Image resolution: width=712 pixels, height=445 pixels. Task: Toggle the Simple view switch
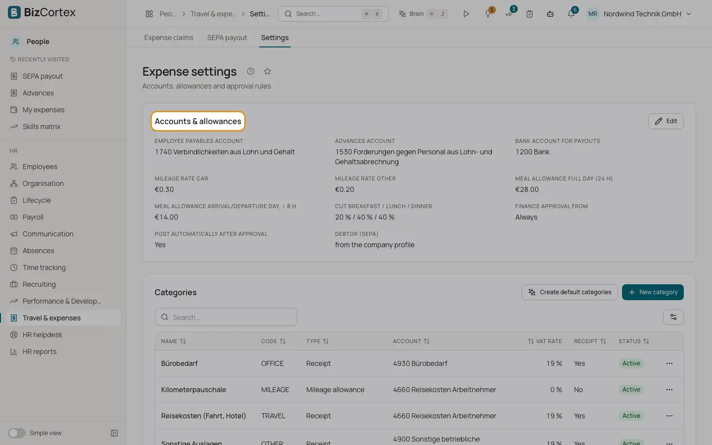17,433
